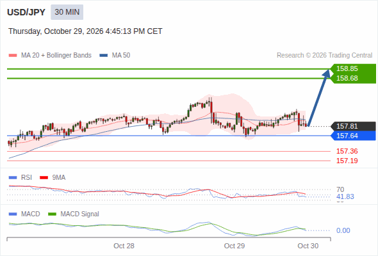The width and height of the screenshot is (378, 256).
Task: Click the USD/JPY pair title
Action: pos(26,12)
